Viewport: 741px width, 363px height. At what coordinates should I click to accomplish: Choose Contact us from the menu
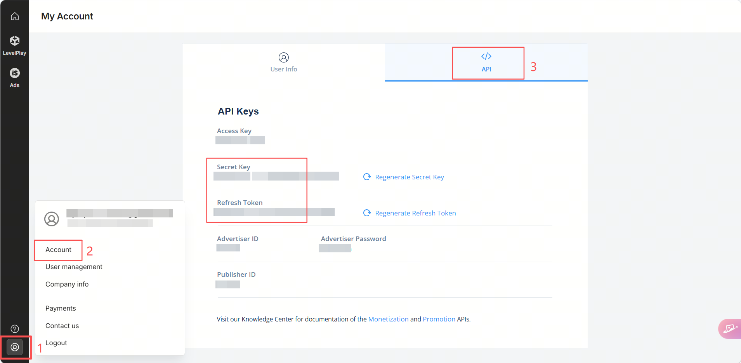pyautogui.click(x=62, y=326)
